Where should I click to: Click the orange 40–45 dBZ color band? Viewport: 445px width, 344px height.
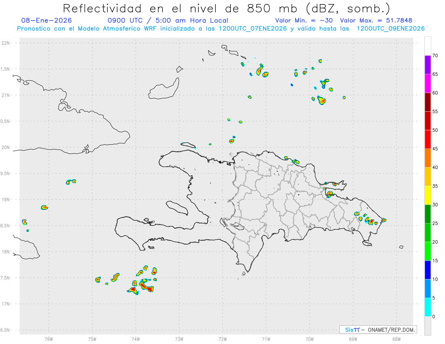point(428,158)
